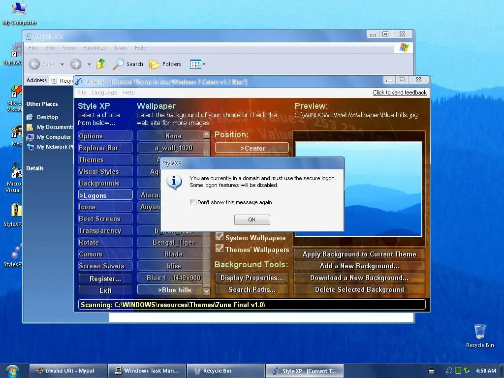Toggle Themes' Wallpapers checkbox

220,249
